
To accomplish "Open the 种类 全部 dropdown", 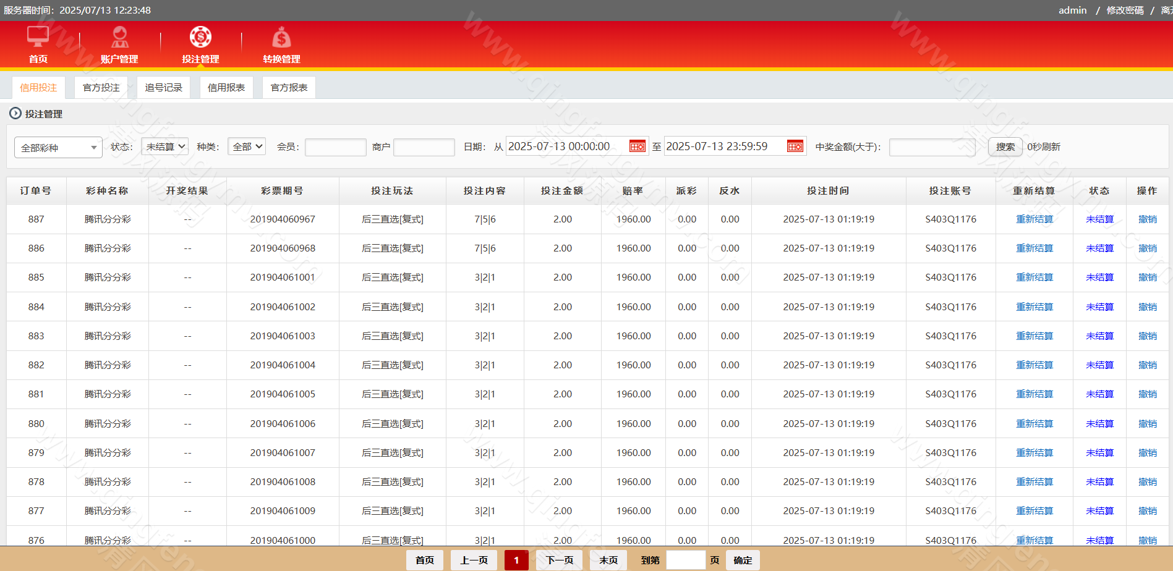I will pos(247,146).
